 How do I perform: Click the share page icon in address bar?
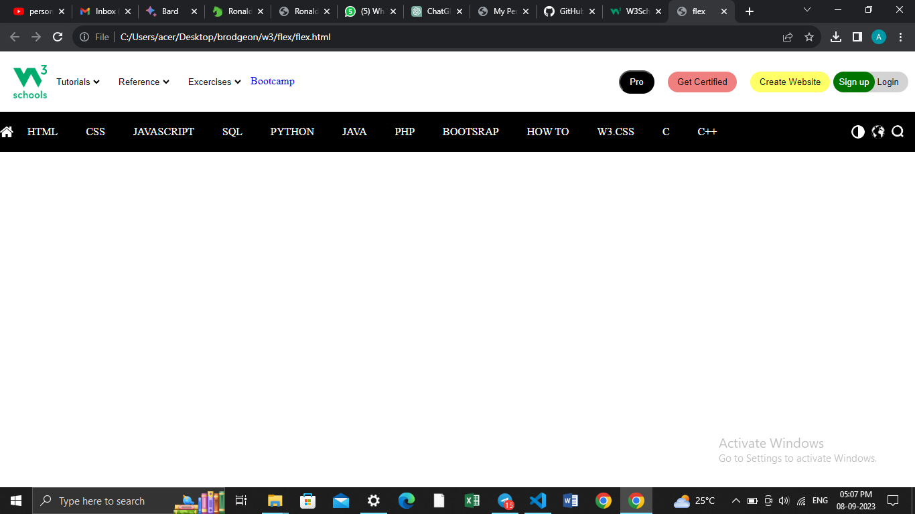(x=788, y=37)
